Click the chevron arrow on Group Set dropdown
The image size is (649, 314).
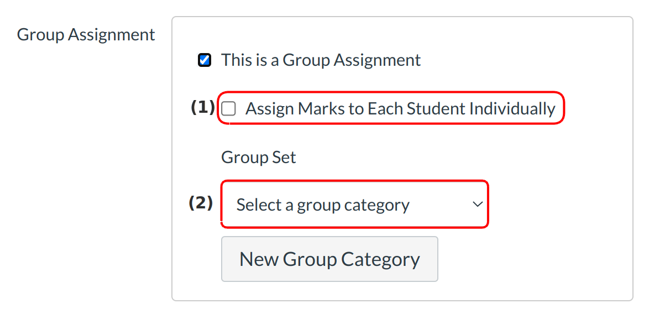coord(477,205)
